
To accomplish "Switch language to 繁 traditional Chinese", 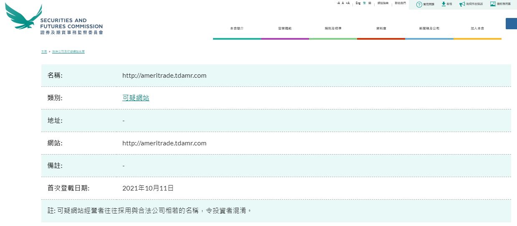I will coord(364,3).
